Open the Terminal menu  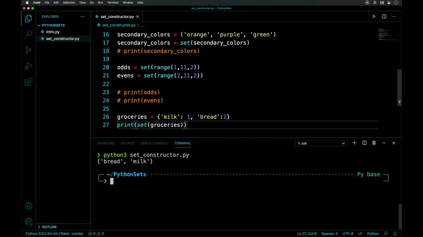(x=113, y=2)
